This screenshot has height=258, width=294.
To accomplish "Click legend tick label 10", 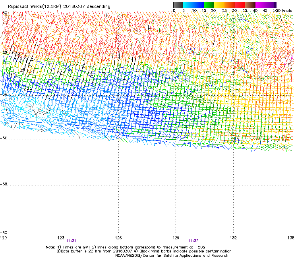I will click(x=194, y=11).
